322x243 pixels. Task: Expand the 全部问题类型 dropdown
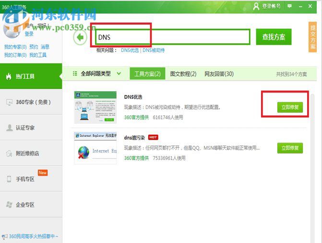point(119,74)
